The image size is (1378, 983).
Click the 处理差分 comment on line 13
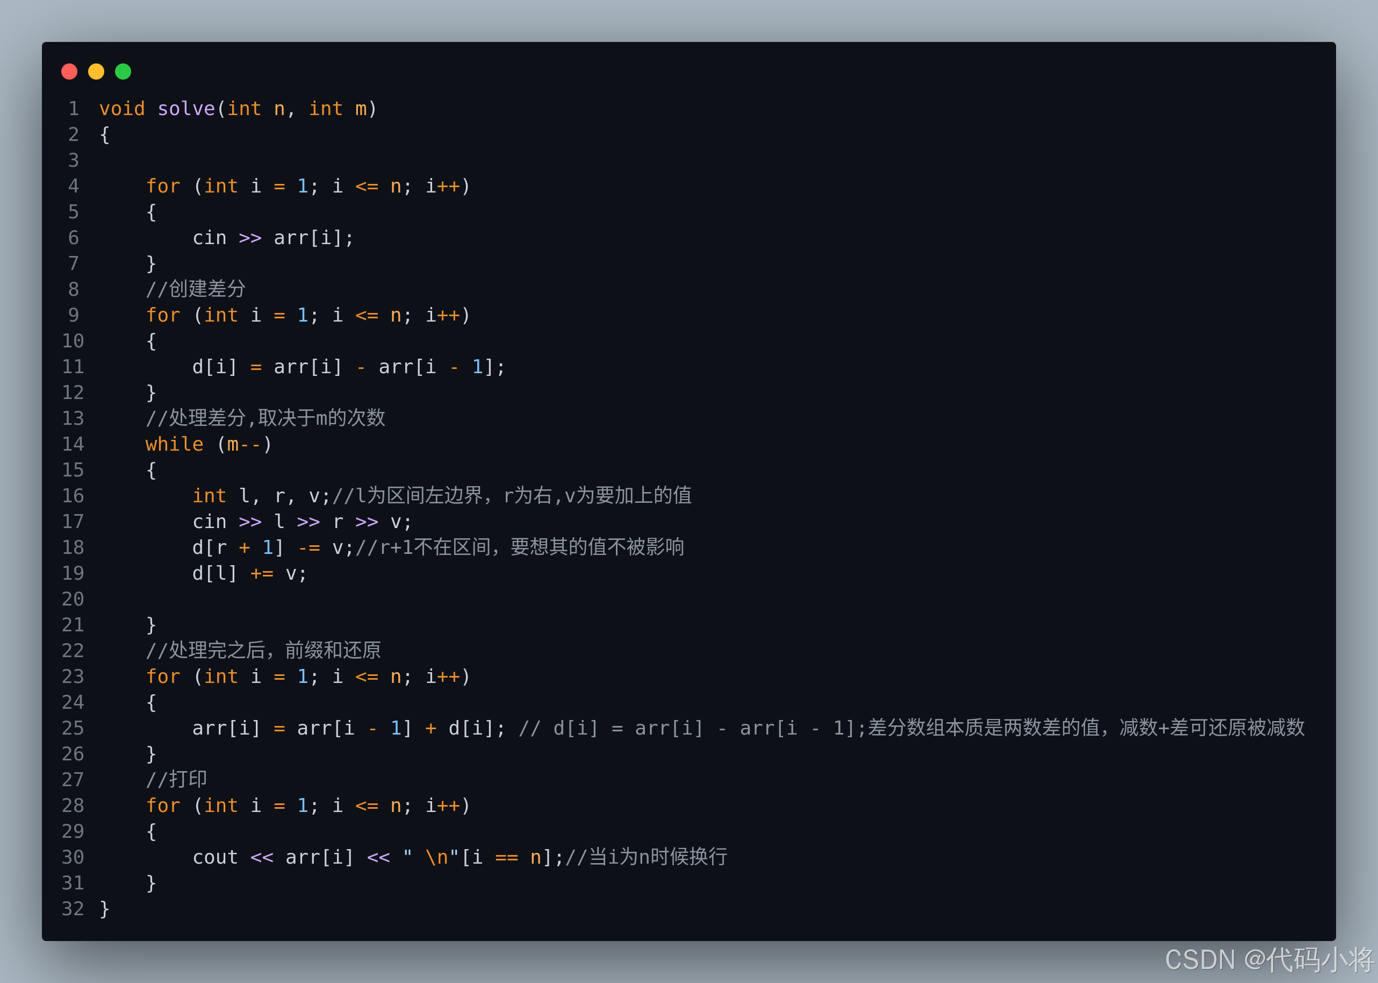click(x=265, y=418)
